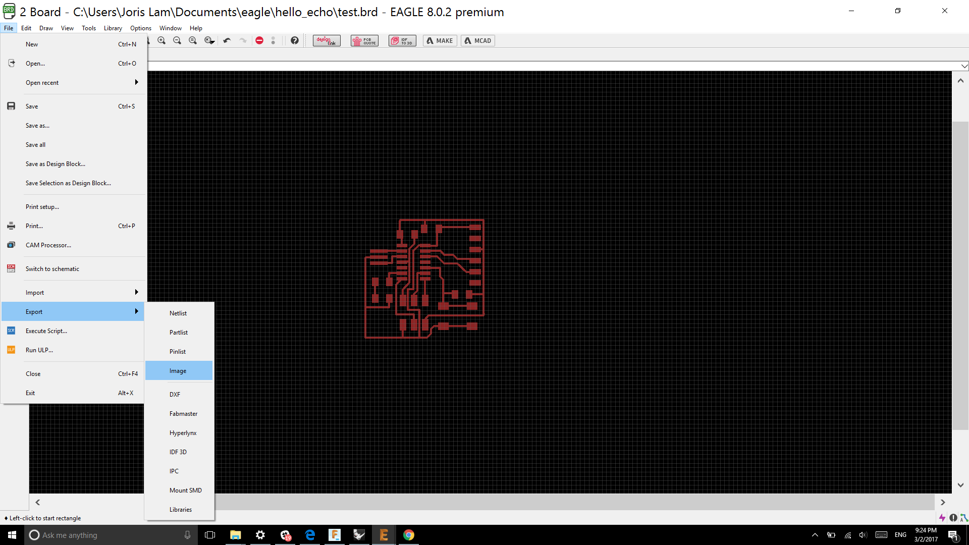Click the Zoom In magnifier icon
The height and width of the screenshot is (545, 969).
click(x=161, y=40)
